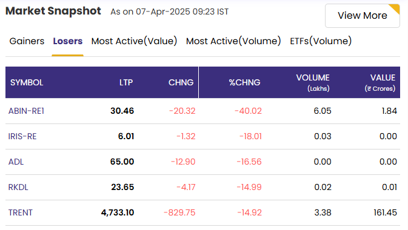Click the yellow corner marker on View More

click(x=395, y=8)
